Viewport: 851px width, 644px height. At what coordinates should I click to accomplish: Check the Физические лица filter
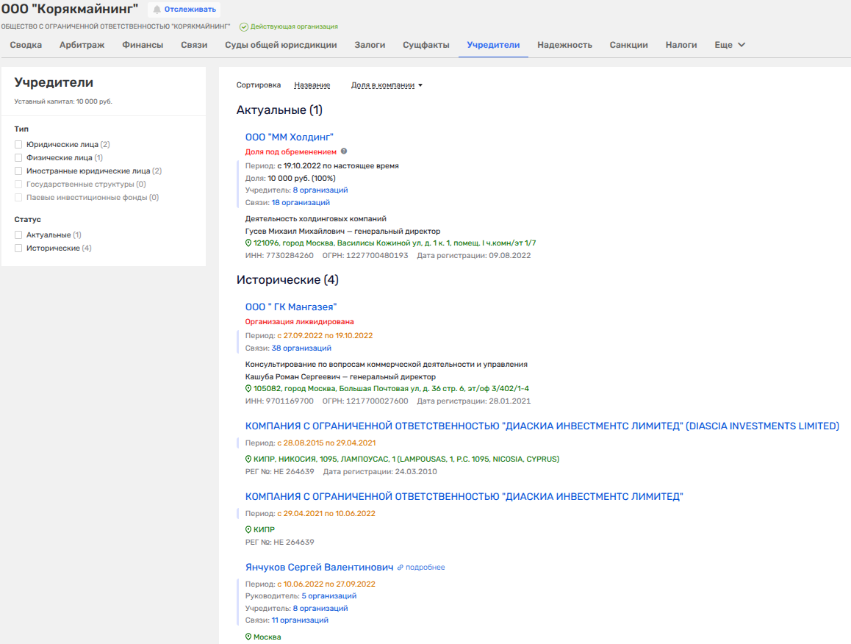[x=18, y=158]
